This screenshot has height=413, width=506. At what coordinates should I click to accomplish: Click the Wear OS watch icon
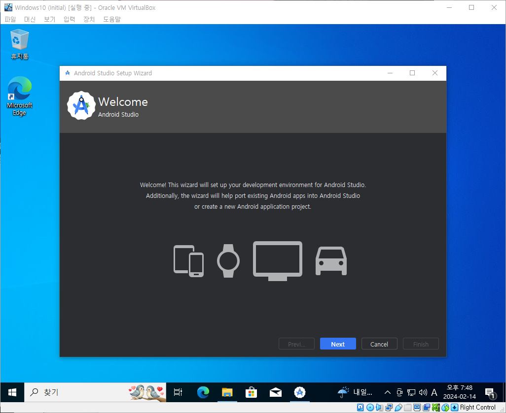(x=228, y=261)
